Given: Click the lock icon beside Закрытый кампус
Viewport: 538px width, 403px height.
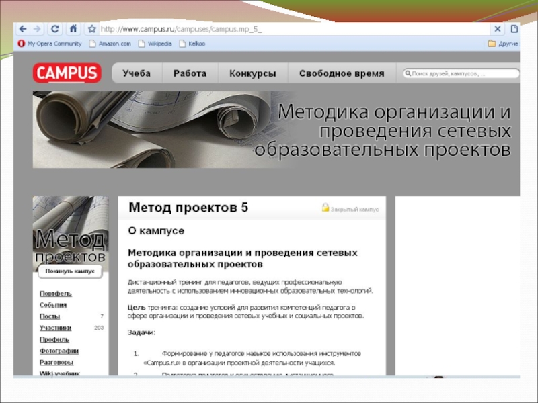Looking at the screenshot, I should [325, 208].
